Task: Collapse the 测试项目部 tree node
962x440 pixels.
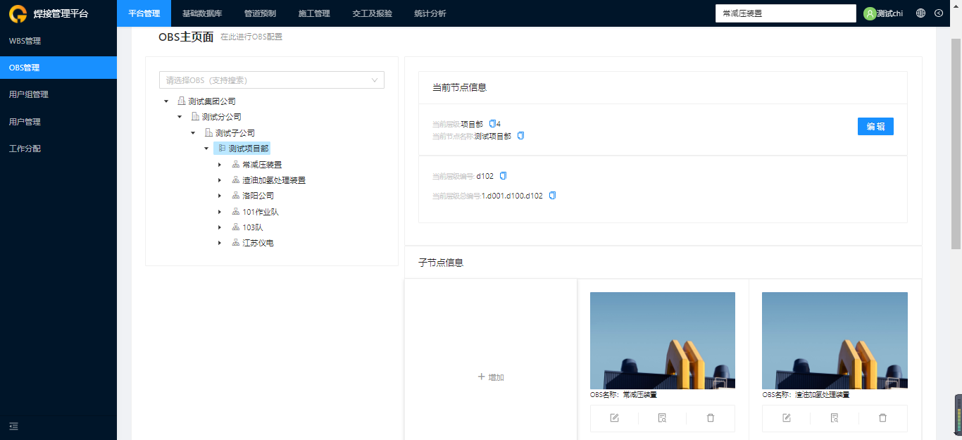Action: [x=206, y=149]
